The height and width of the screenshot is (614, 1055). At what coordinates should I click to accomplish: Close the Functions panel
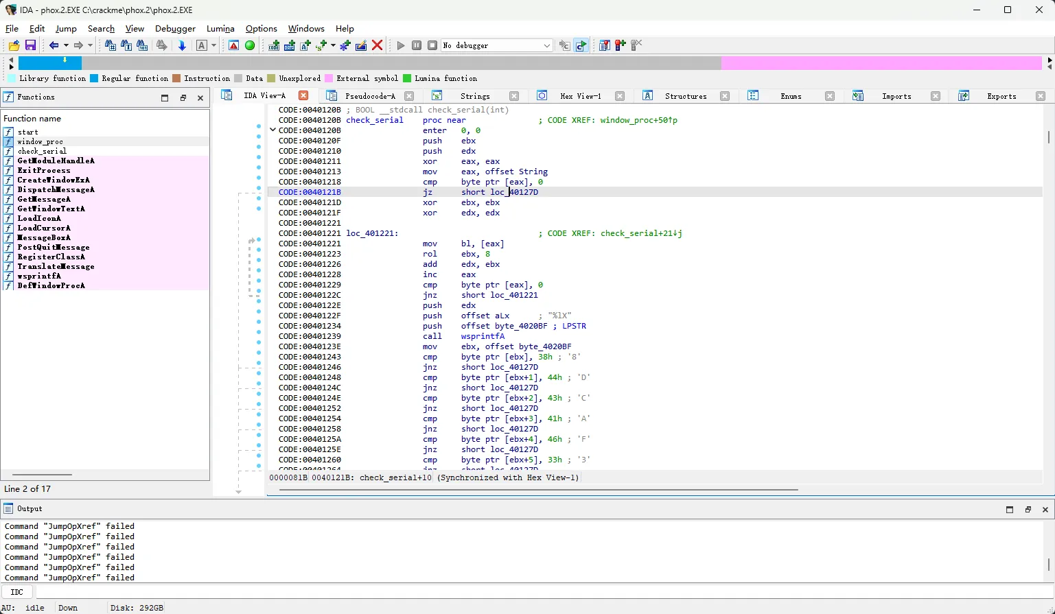pyautogui.click(x=200, y=98)
